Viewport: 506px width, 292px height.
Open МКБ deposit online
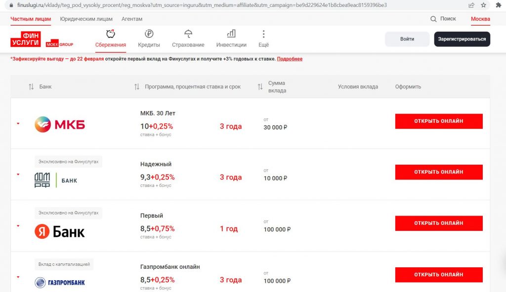(x=439, y=121)
